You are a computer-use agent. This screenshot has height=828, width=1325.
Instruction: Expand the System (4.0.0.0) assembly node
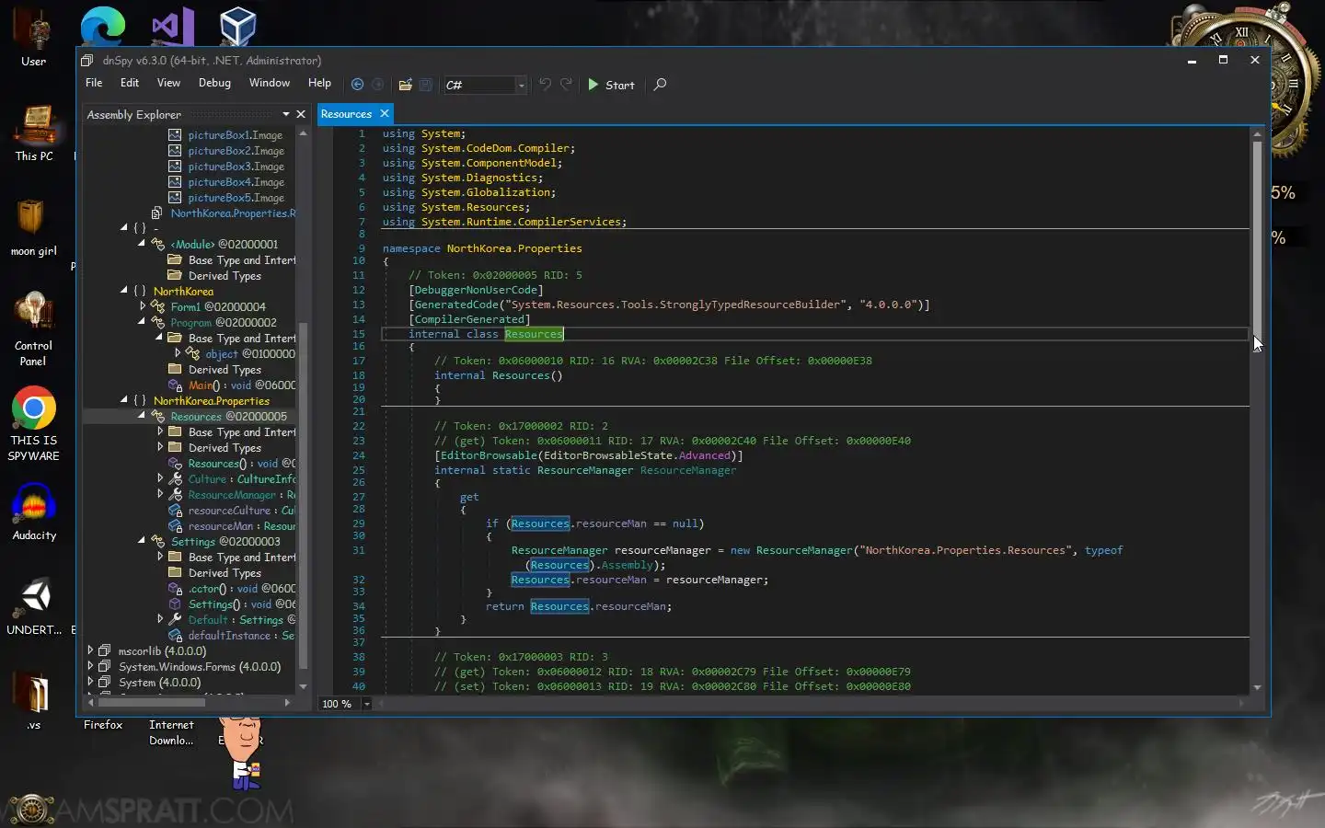tap(90, 682)
